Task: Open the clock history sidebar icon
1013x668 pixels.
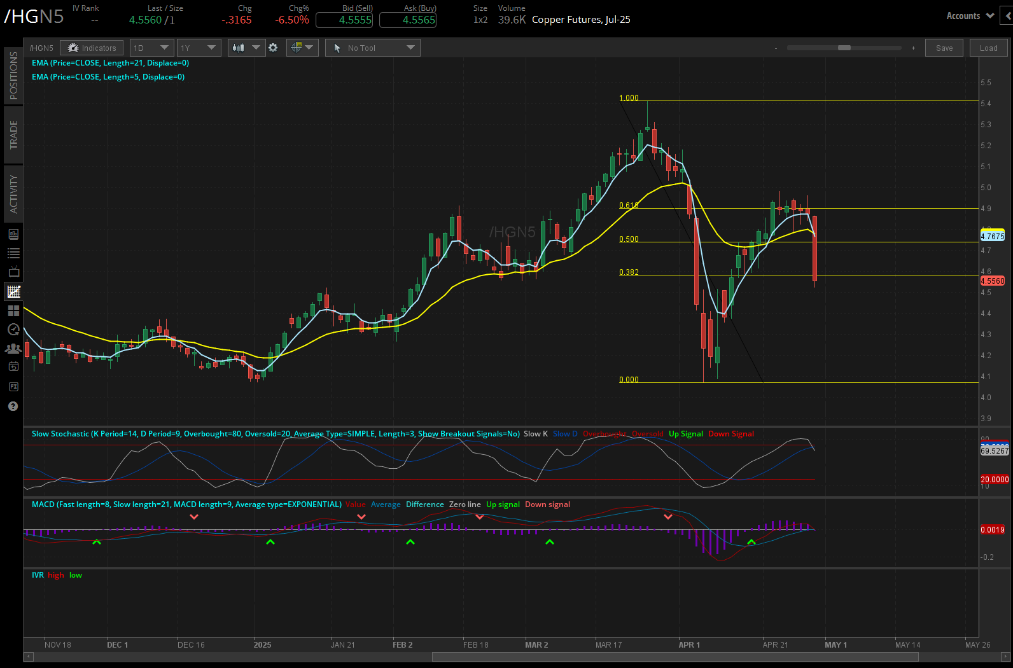Action: pyautogui.click(x=13, y=329)
